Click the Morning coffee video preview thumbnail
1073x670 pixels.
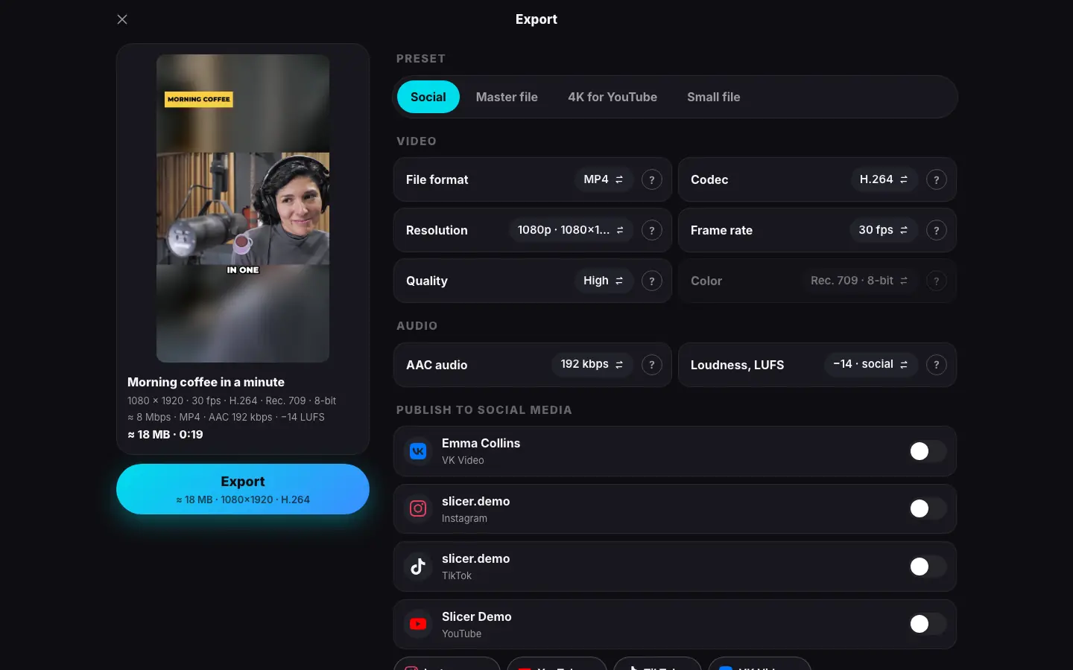click(243, 208)
